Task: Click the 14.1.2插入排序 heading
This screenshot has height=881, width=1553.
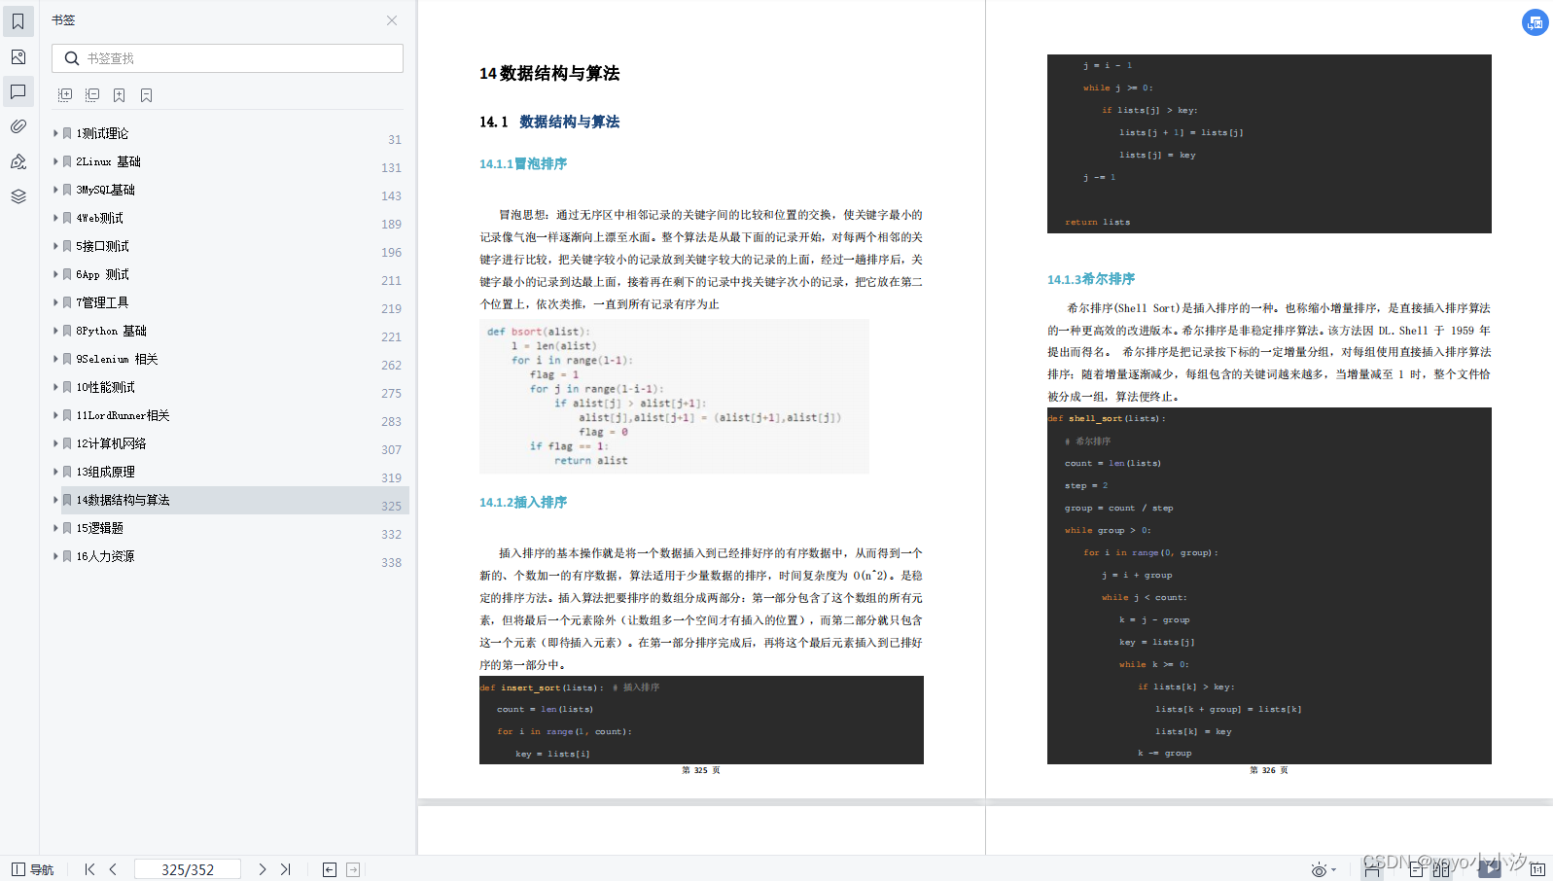Action: pos(523,502)
